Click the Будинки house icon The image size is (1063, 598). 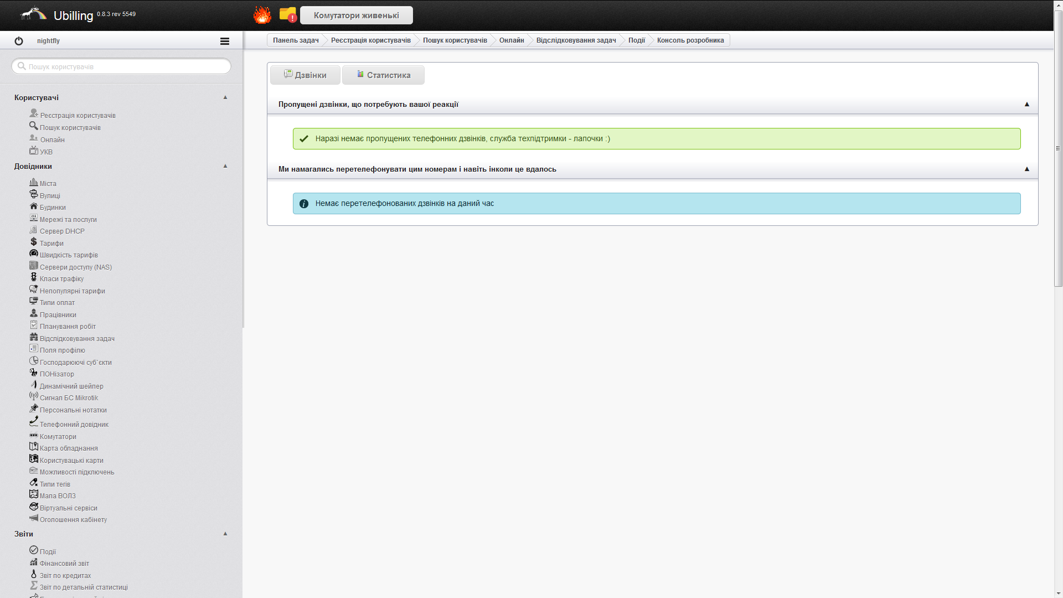[34, 207]
